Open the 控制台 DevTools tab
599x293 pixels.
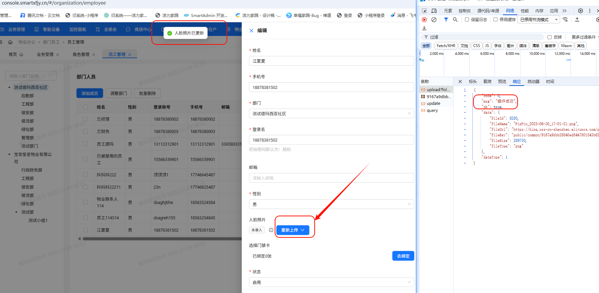tap(465, 11)
